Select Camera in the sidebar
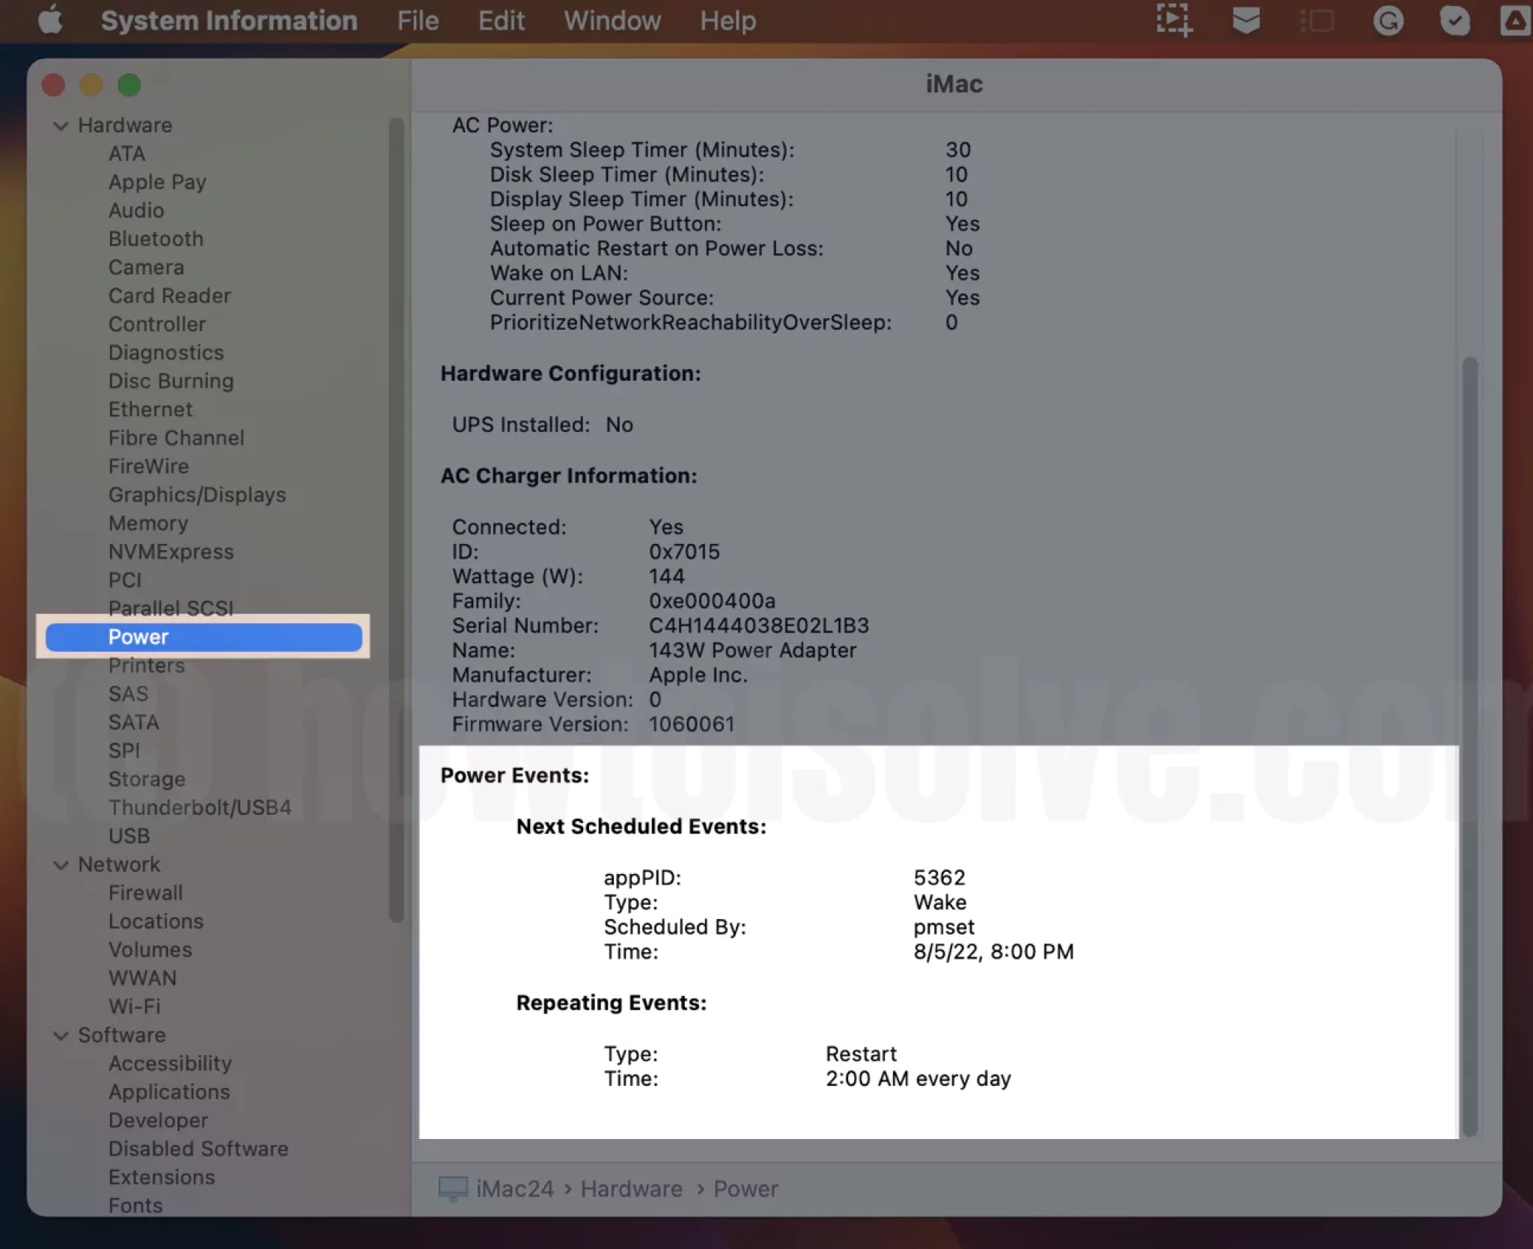Image resolution: width=1533 pixels, height=1249 pixels. [x=146, y=267]
